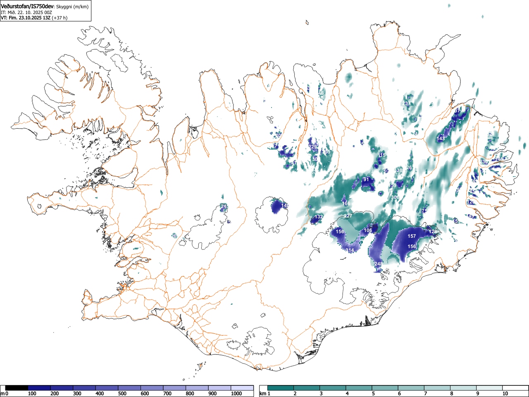Image resolution: width=529 pixels, height=397 pixels.
Task: Click the title 'Veðurstofan/IS750dev'
Action: pos(27,6)
